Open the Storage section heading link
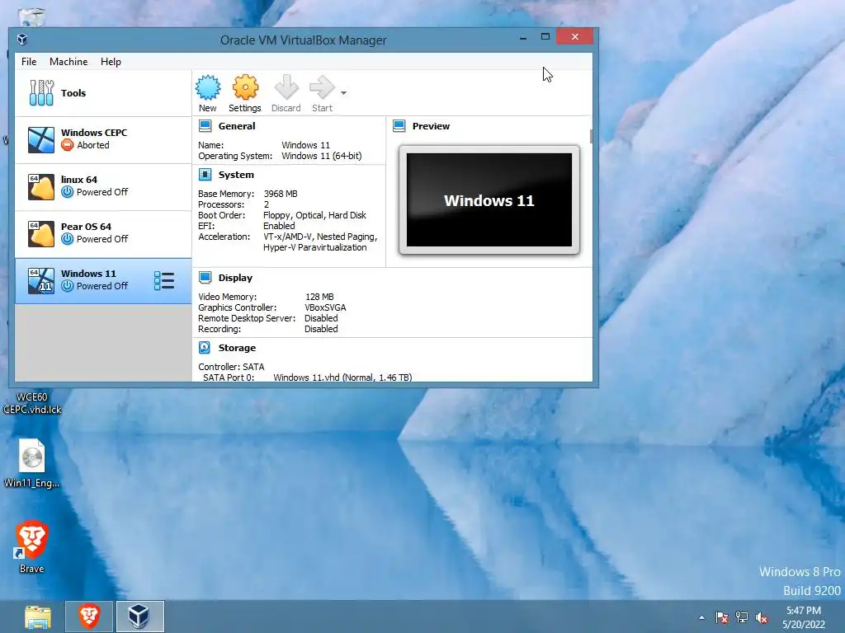Viewport: 845px width, 633px height. point(237,348)
